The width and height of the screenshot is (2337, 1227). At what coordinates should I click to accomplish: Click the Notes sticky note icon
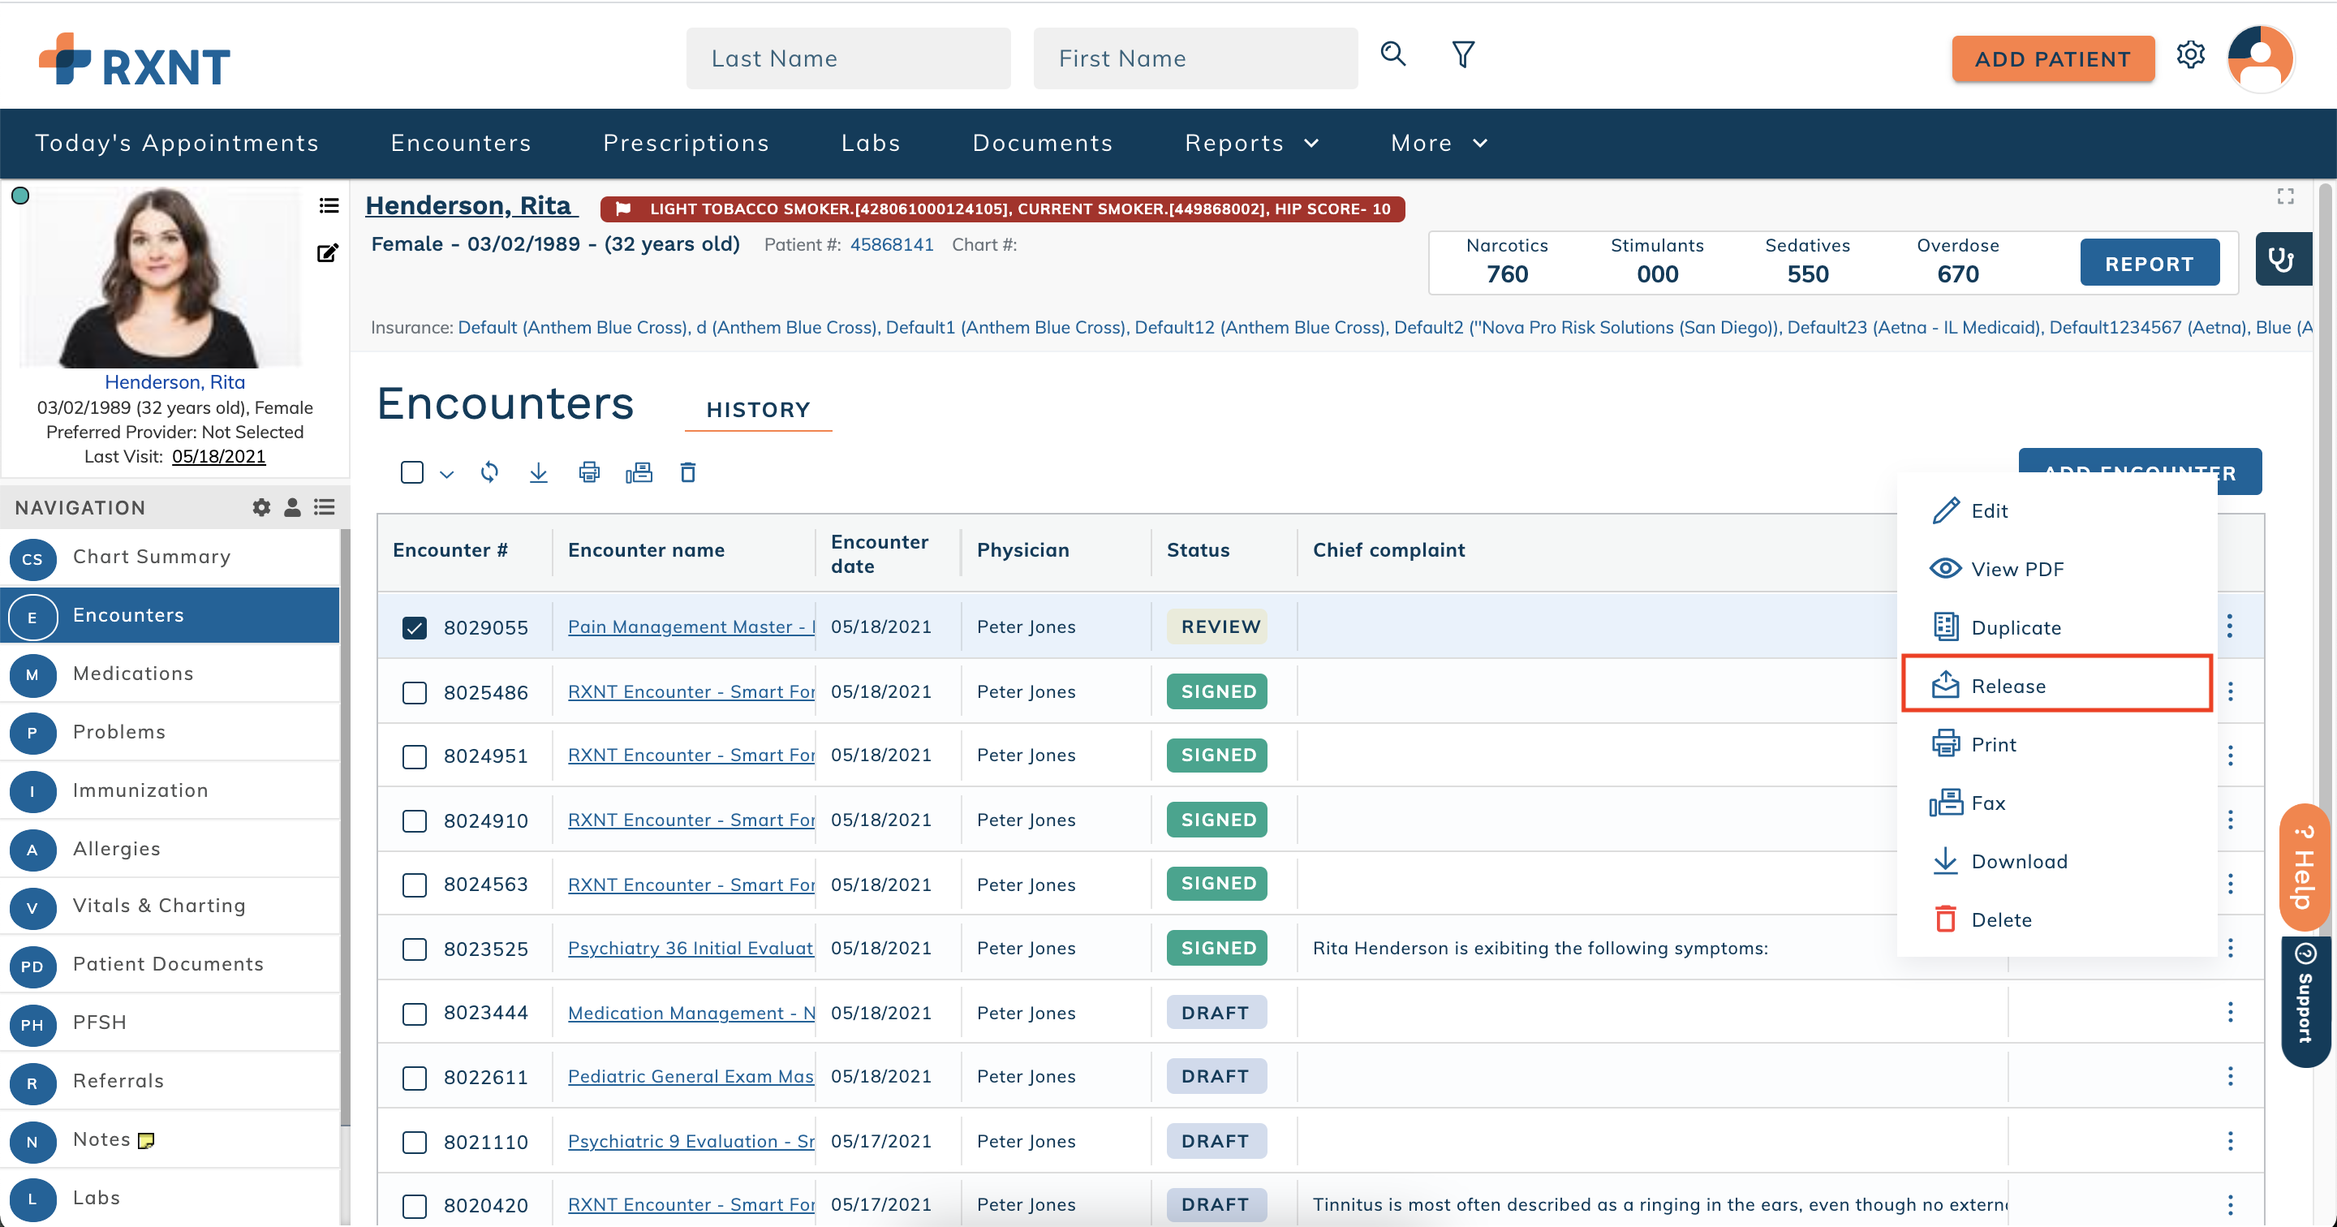(146, 1140)
